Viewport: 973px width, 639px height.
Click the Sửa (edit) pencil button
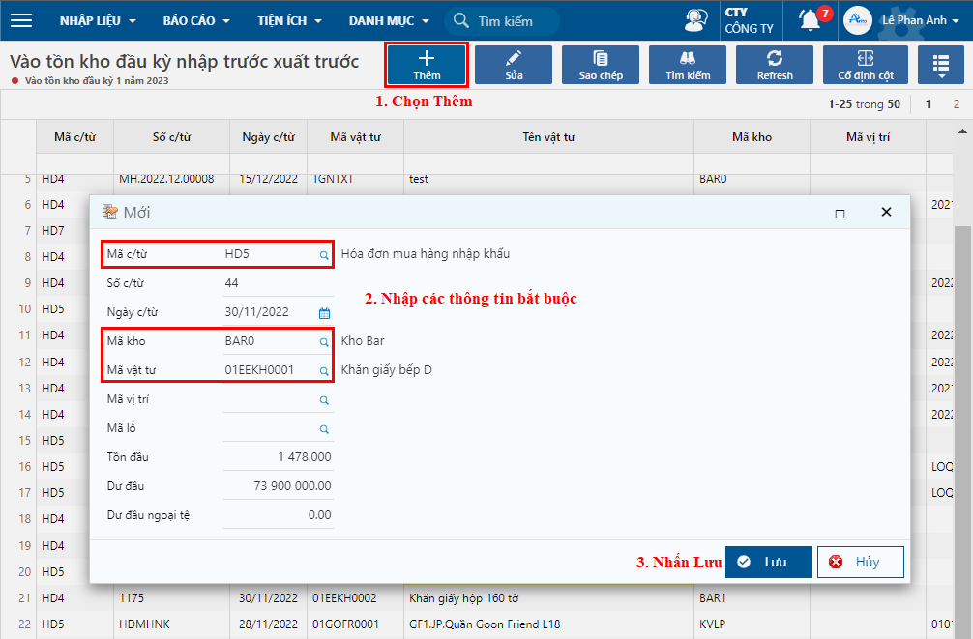[514, 65]
